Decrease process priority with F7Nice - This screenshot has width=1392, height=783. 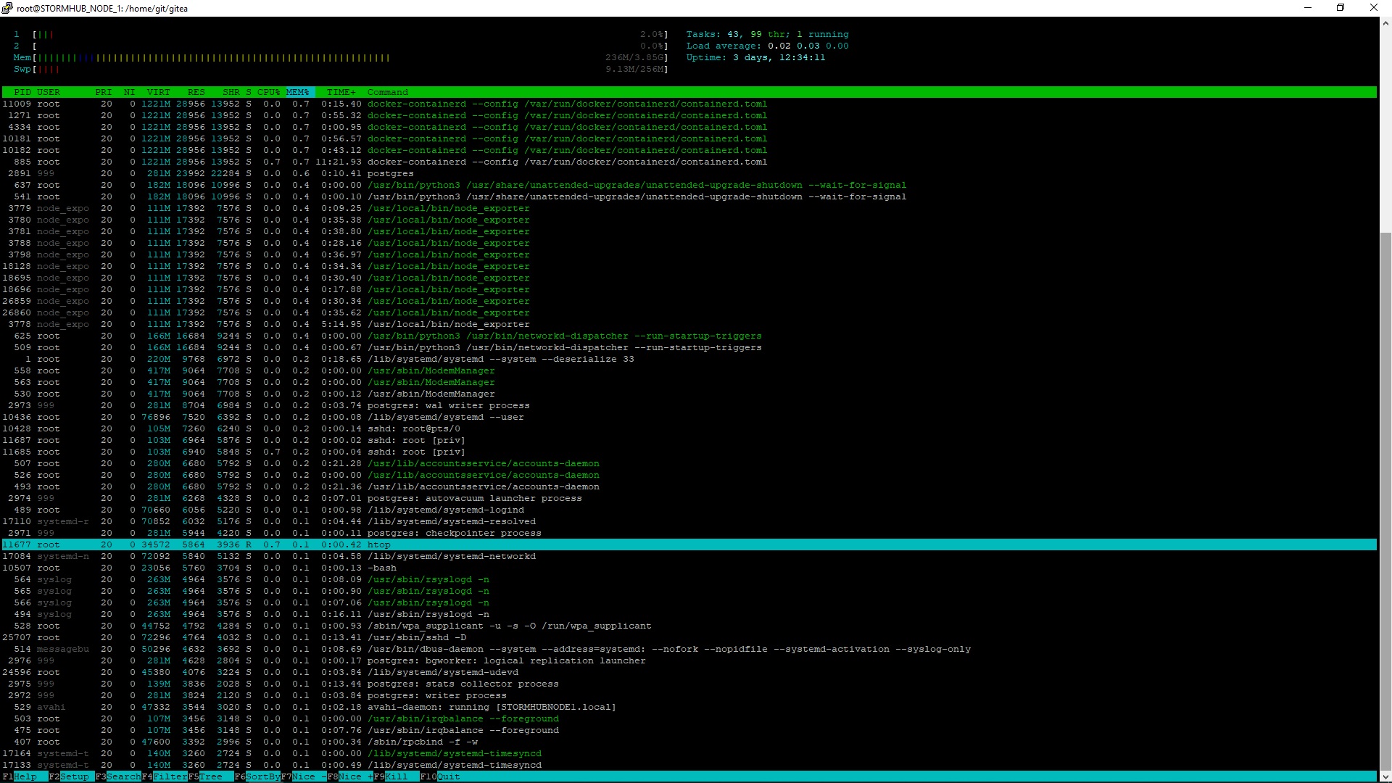[x=307, y=776]
